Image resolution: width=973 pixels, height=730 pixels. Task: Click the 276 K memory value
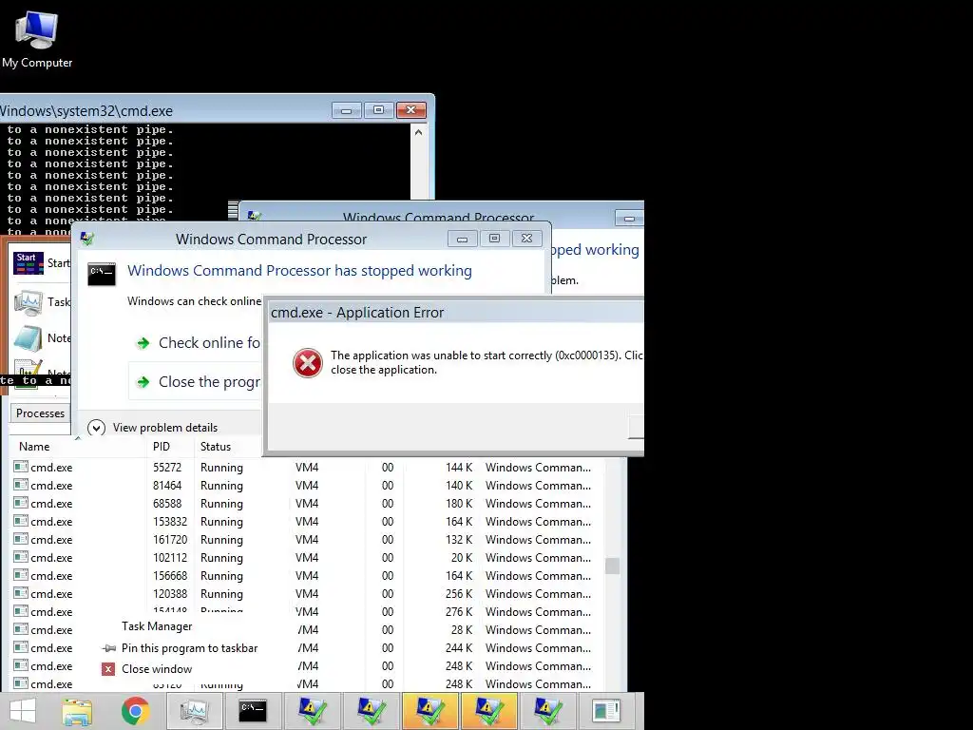(459, 611)
